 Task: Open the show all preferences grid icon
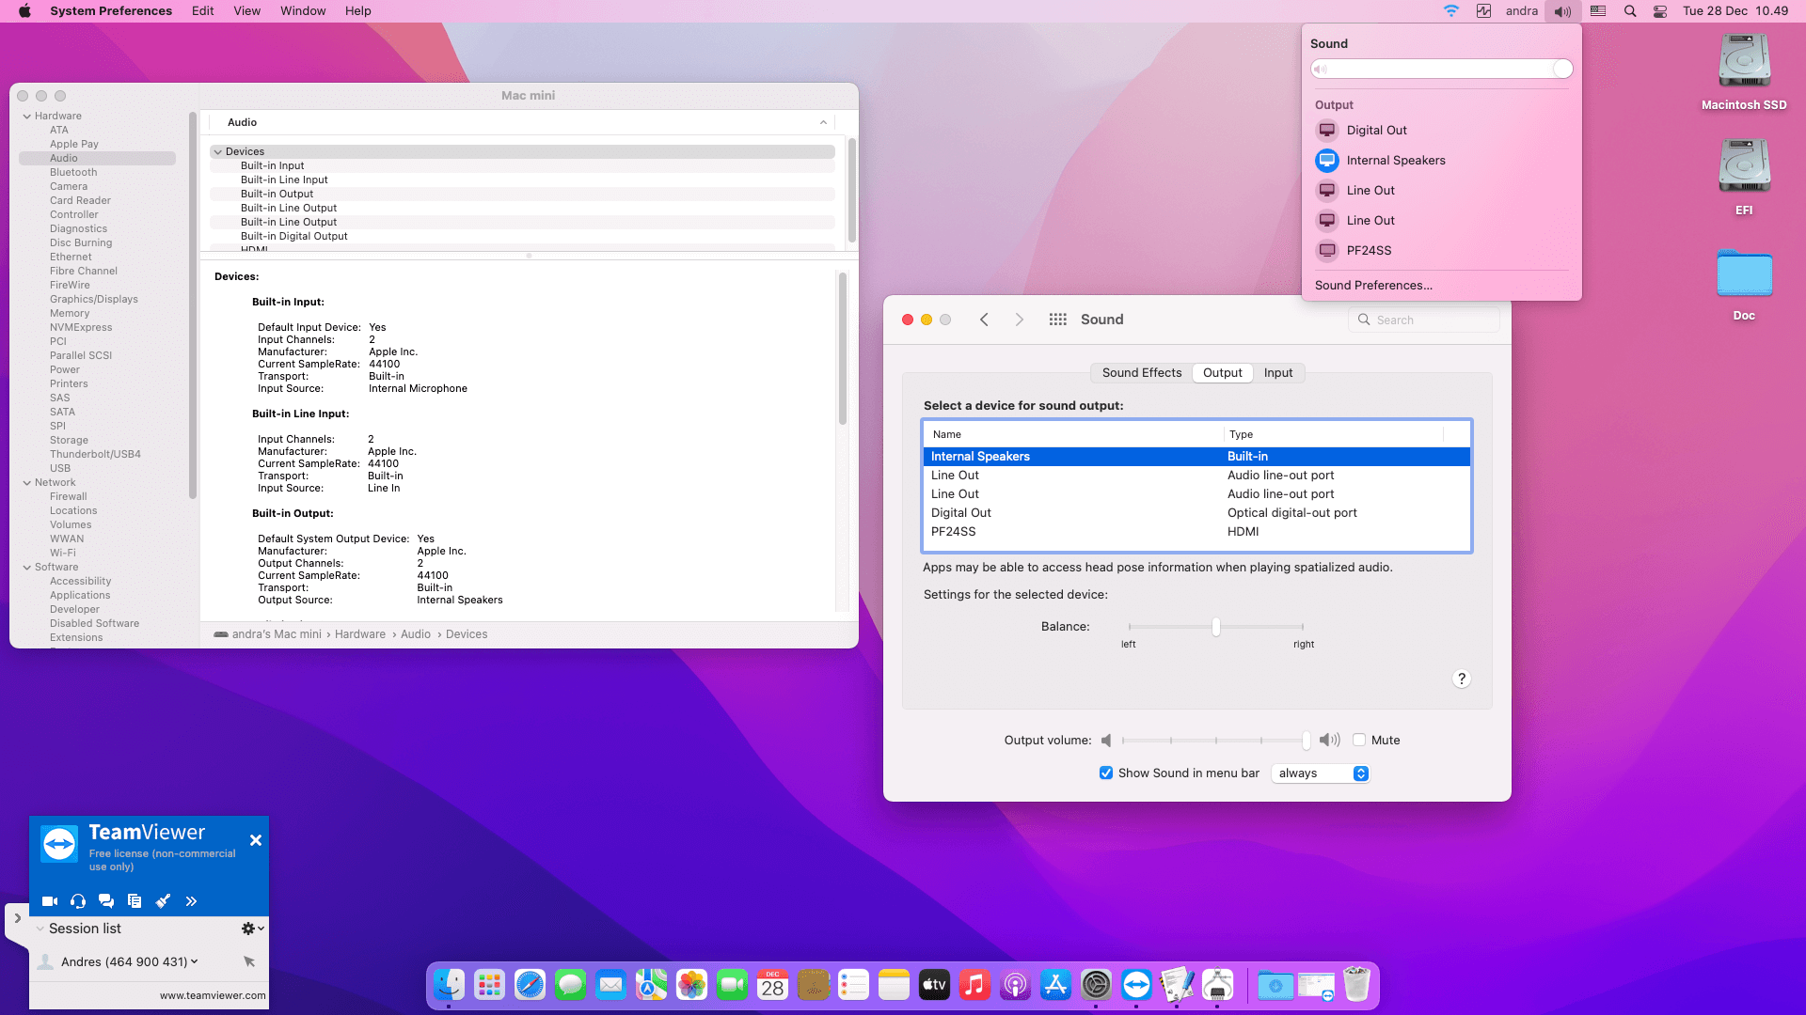1057,320
